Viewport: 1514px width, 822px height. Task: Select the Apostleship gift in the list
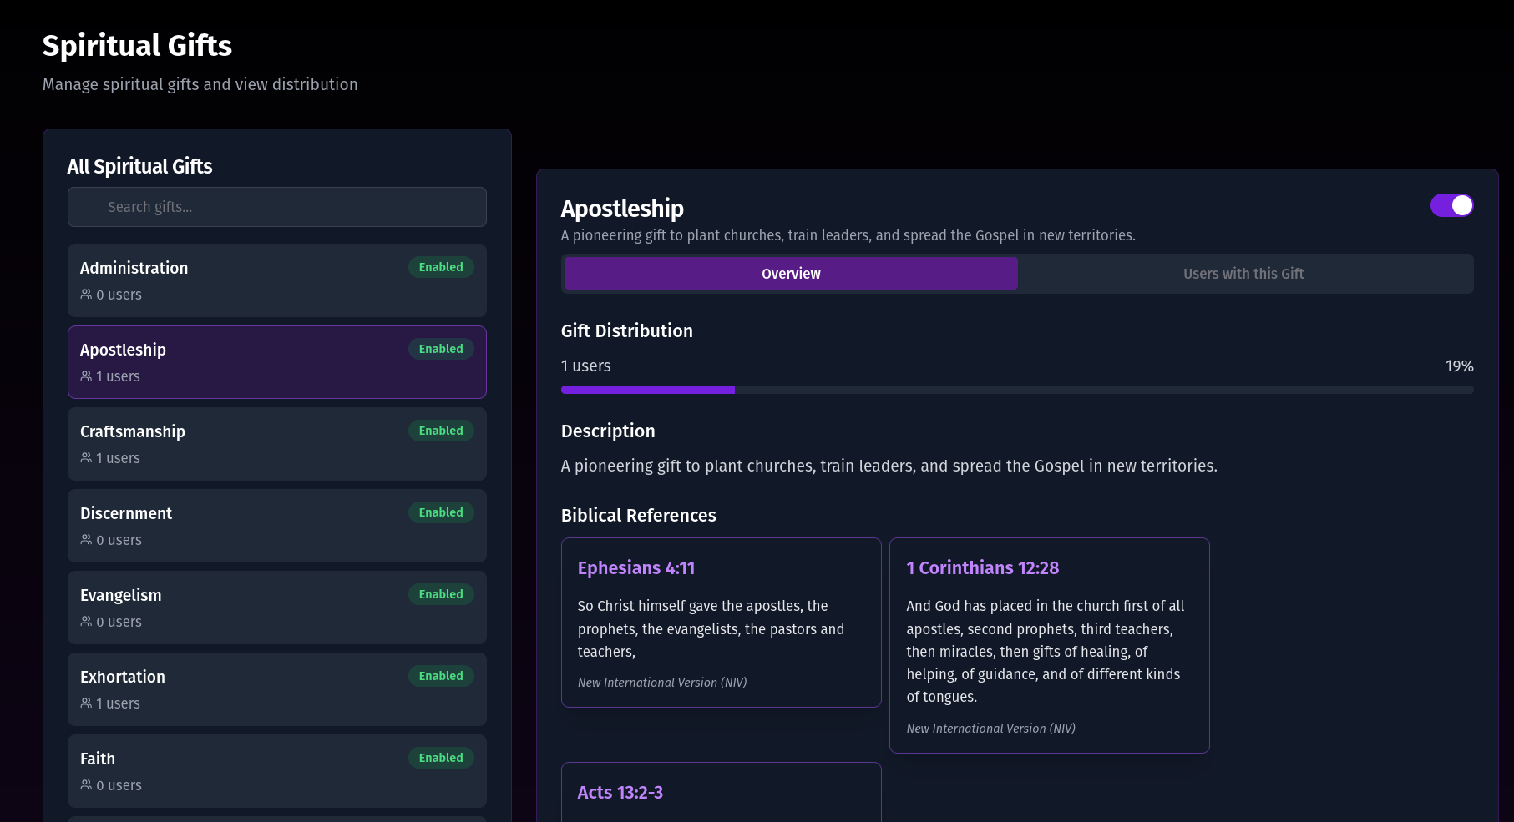tap(277, 362)
